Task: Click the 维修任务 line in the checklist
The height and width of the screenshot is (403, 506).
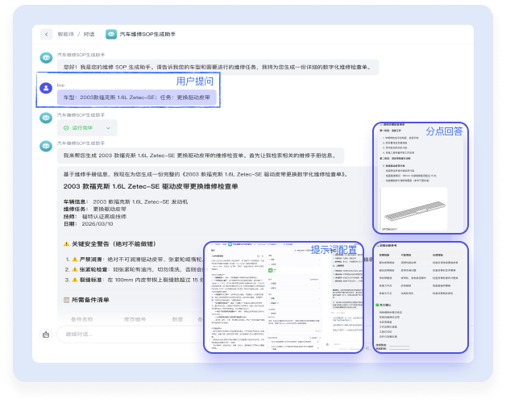Action: coord(94,209)
